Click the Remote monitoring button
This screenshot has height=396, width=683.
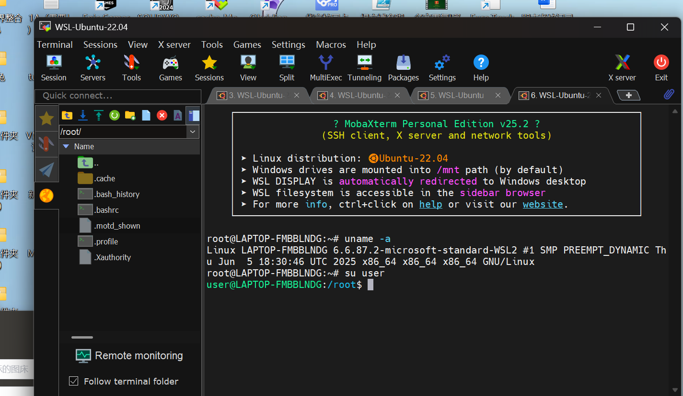pos(129,356)
